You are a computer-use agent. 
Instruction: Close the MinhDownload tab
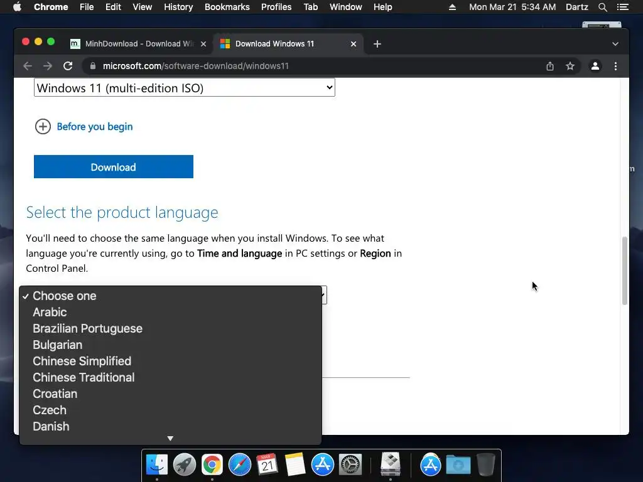(x=203, y=44)
